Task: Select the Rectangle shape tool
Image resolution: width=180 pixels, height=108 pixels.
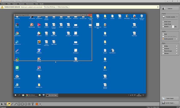Action: (x=19, y=104)
